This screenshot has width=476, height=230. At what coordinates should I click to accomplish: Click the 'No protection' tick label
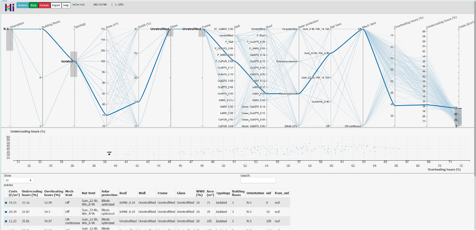pos(290,29)
